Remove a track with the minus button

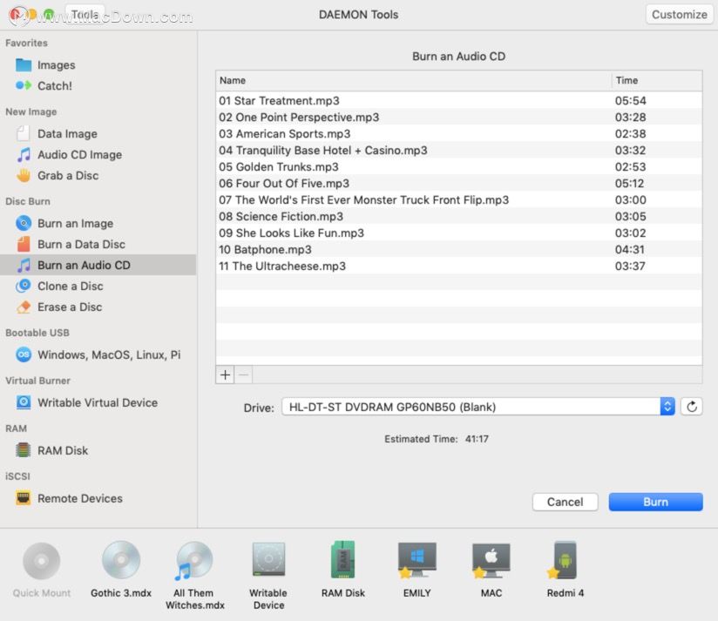244,375
